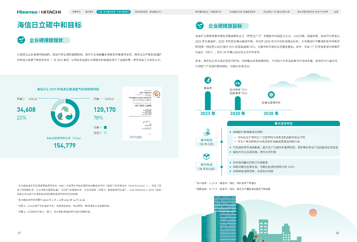Open the 结语 section in the navigation bar

[x=336, y=11]
